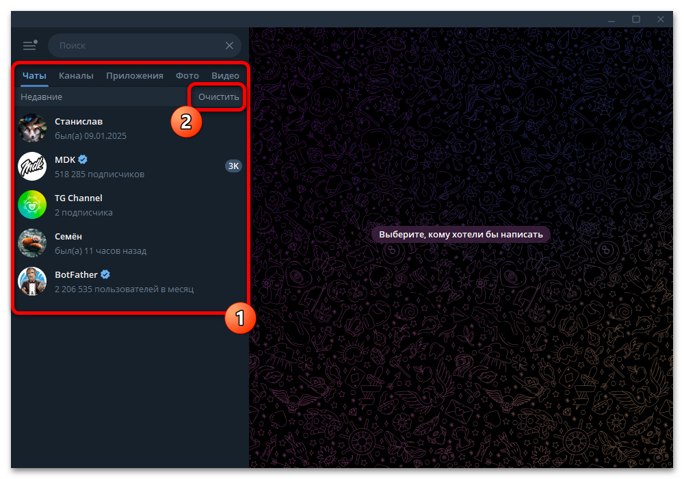Select the MDK channel name
Screen dimensions: 684x479
(x=65, y=159)
